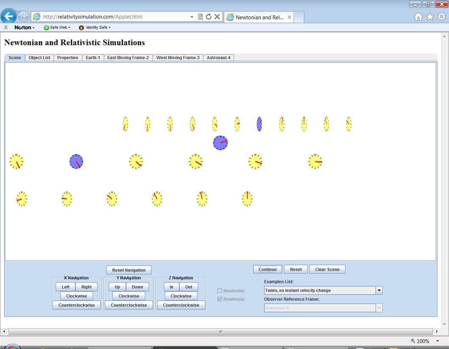Click the browser Back arrow button

(x=9, y=17)
